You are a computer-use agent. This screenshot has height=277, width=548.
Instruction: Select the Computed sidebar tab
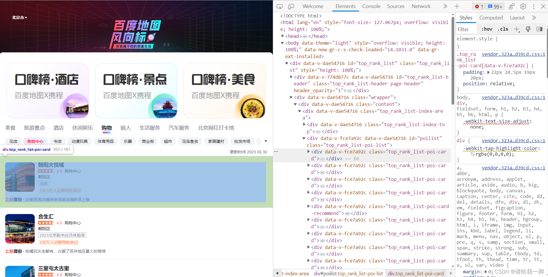click(491, 18)
